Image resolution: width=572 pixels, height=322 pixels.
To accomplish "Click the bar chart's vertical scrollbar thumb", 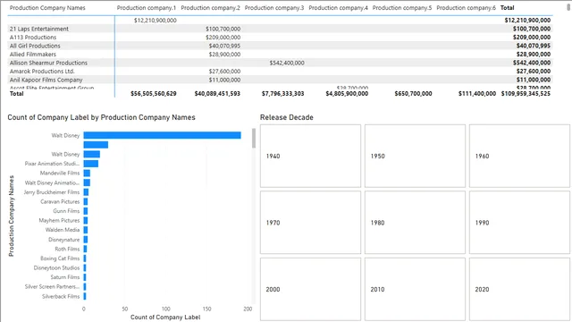I will click(x=254, y=138).
